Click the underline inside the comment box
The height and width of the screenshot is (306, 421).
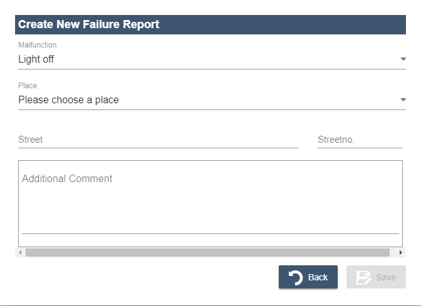pyautogui.click(x=210, y=233)
